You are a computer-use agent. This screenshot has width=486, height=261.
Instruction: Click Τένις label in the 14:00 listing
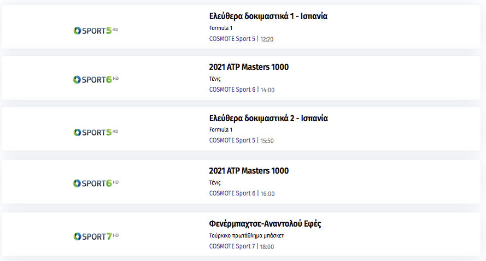click(x=215, y=79)
